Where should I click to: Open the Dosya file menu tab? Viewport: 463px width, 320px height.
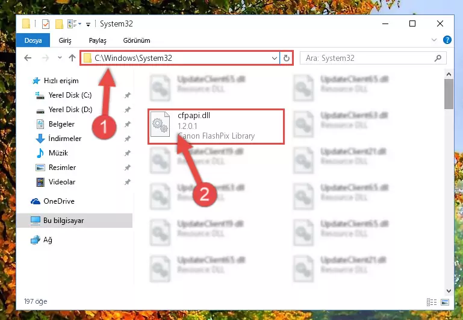tap(33, 40)
